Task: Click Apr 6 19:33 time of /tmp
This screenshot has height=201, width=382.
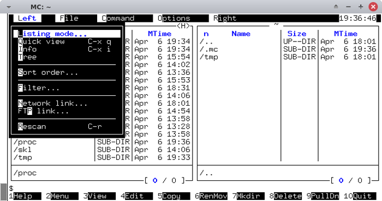Action: 162,157
